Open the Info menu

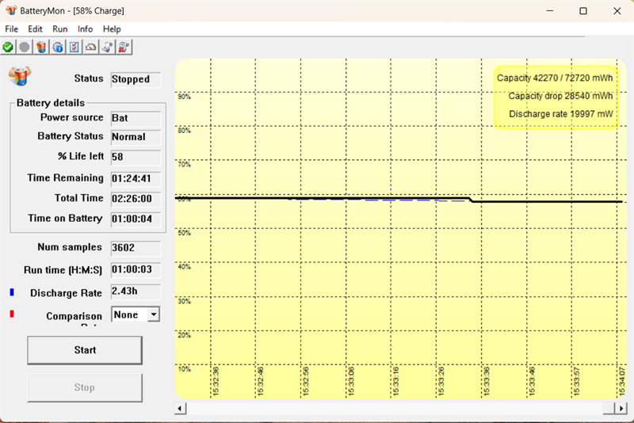point(85,29)
